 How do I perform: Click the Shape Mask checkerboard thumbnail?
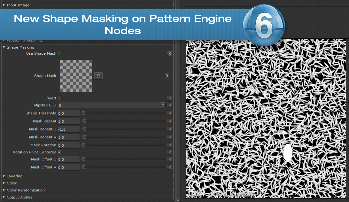point(76,76)
